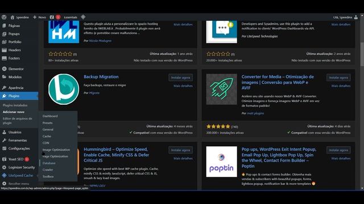Select the Plugins sidebar menu
This screenshot has height=204, width=364.
[x=19, y=96]
